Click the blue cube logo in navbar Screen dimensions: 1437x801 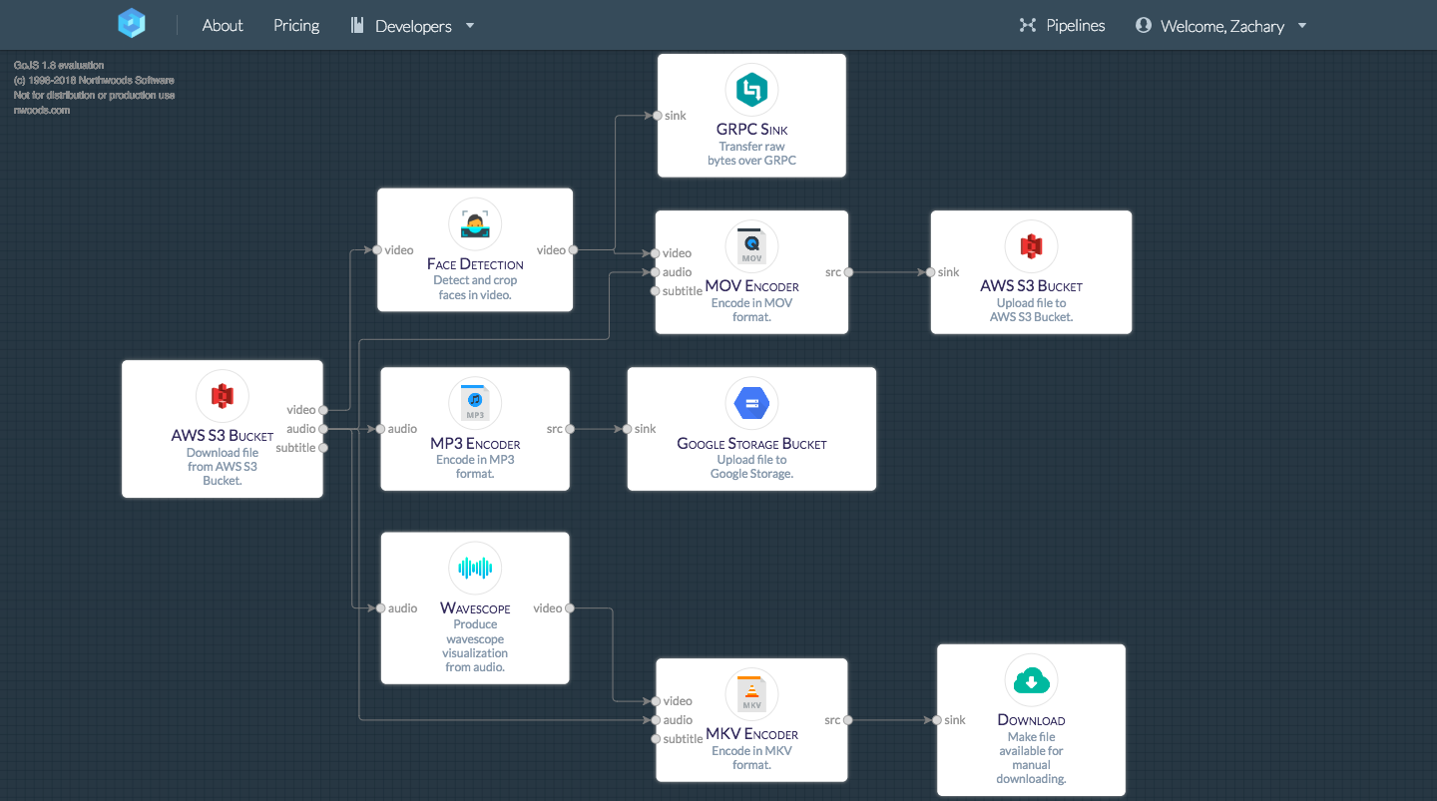point(132,23)
